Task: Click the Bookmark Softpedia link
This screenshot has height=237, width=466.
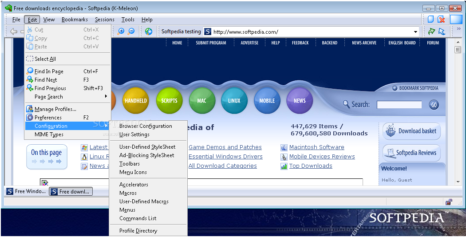Action: [x=415, y=88]
